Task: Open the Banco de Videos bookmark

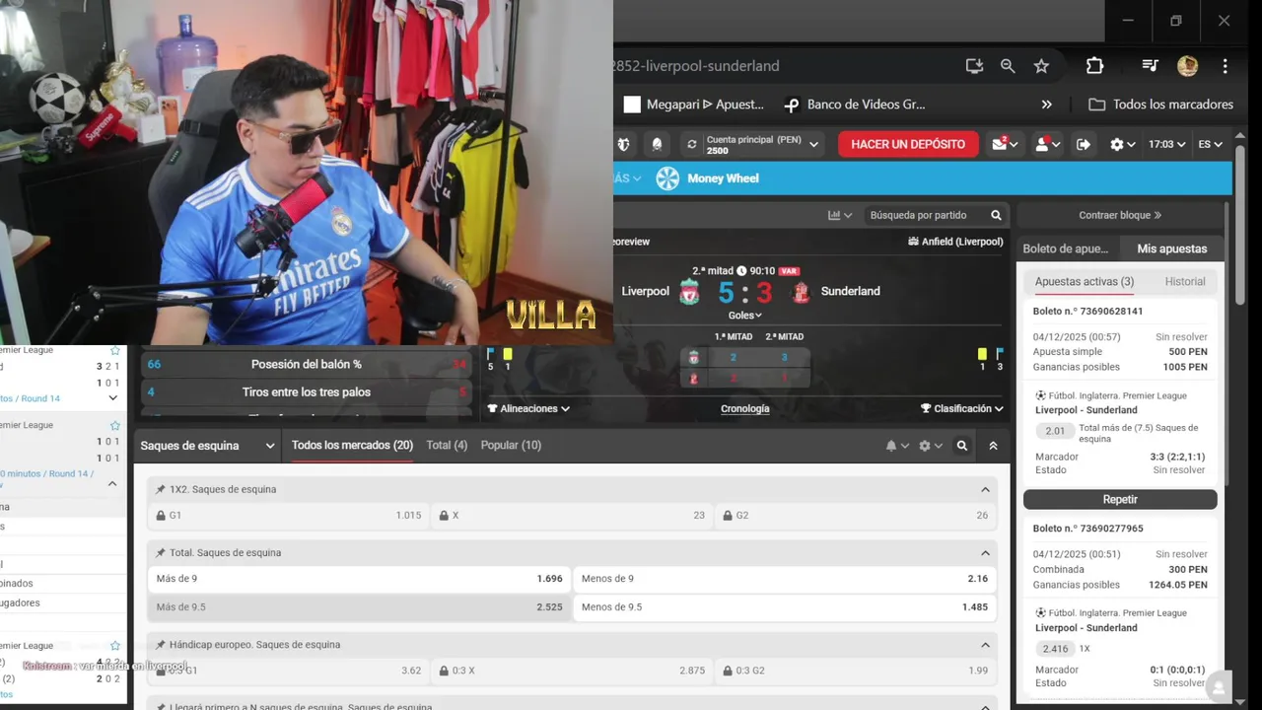Action: pyautogui.click(x=854, y=105)
